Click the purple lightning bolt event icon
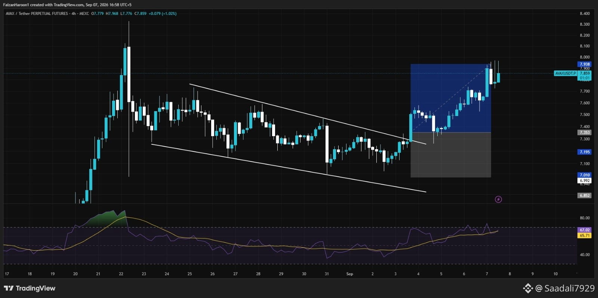 click(498, 200)
